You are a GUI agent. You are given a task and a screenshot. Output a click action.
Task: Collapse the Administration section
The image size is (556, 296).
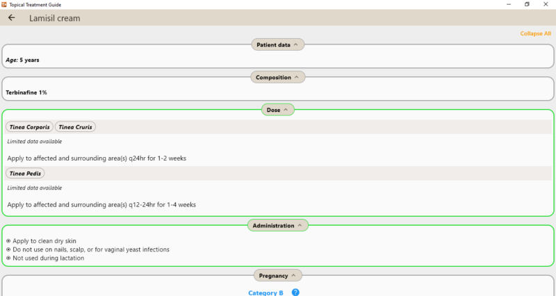click(x=277, y=225)
